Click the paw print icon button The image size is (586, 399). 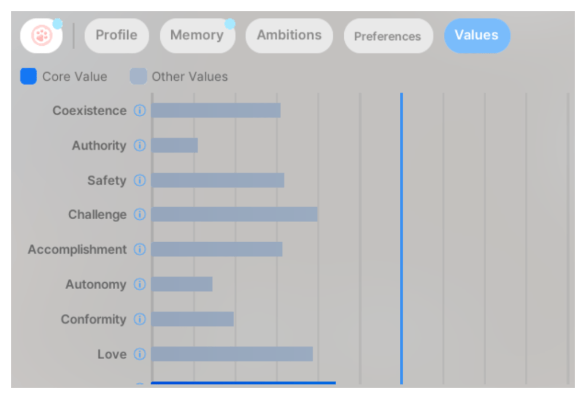pos(41,36)
